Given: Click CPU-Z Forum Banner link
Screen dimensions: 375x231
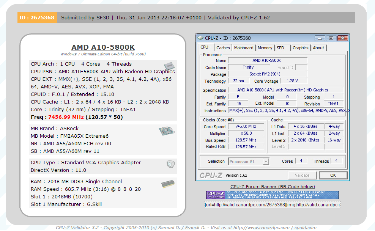Looking at the screenshot, I should pos(273,187).
